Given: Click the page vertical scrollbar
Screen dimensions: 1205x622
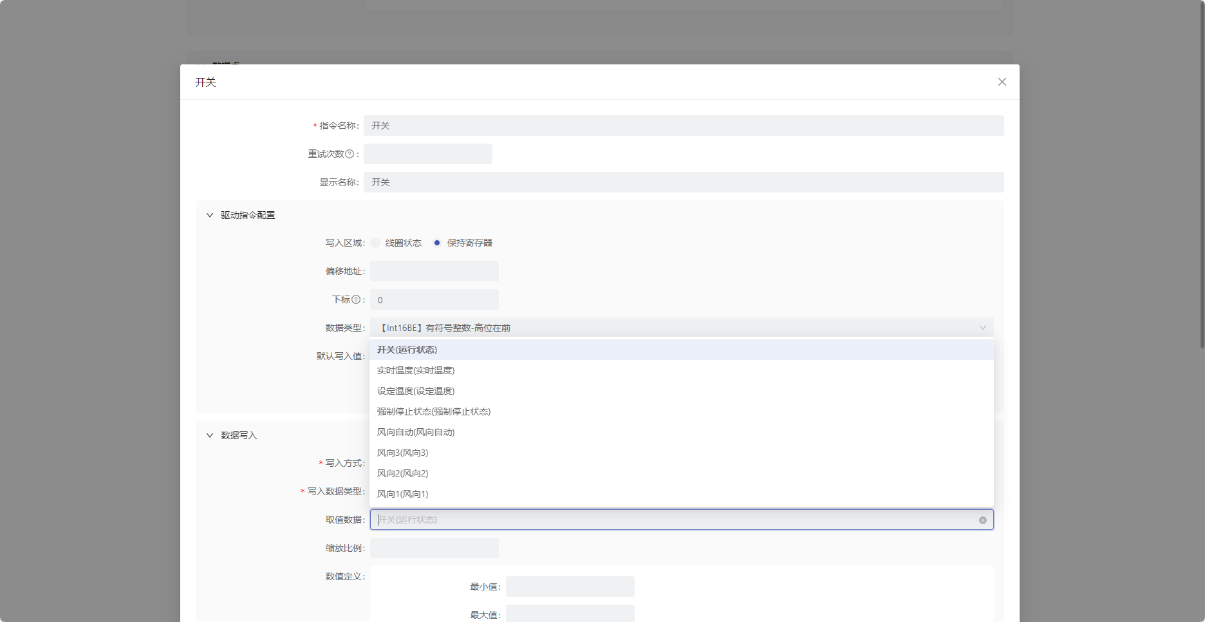Looking at the screenshot, I should click(1202, 174).
